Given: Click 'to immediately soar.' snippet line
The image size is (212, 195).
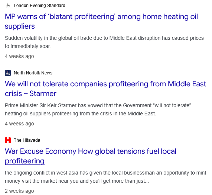Looking at the screenshot, I should click(28, 47).
